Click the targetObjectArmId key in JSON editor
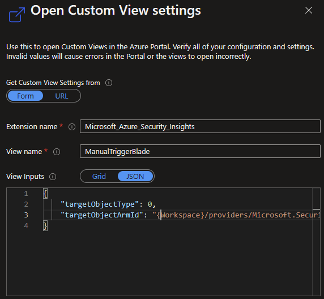The image size is (324, 299). [x=101, y=215]
